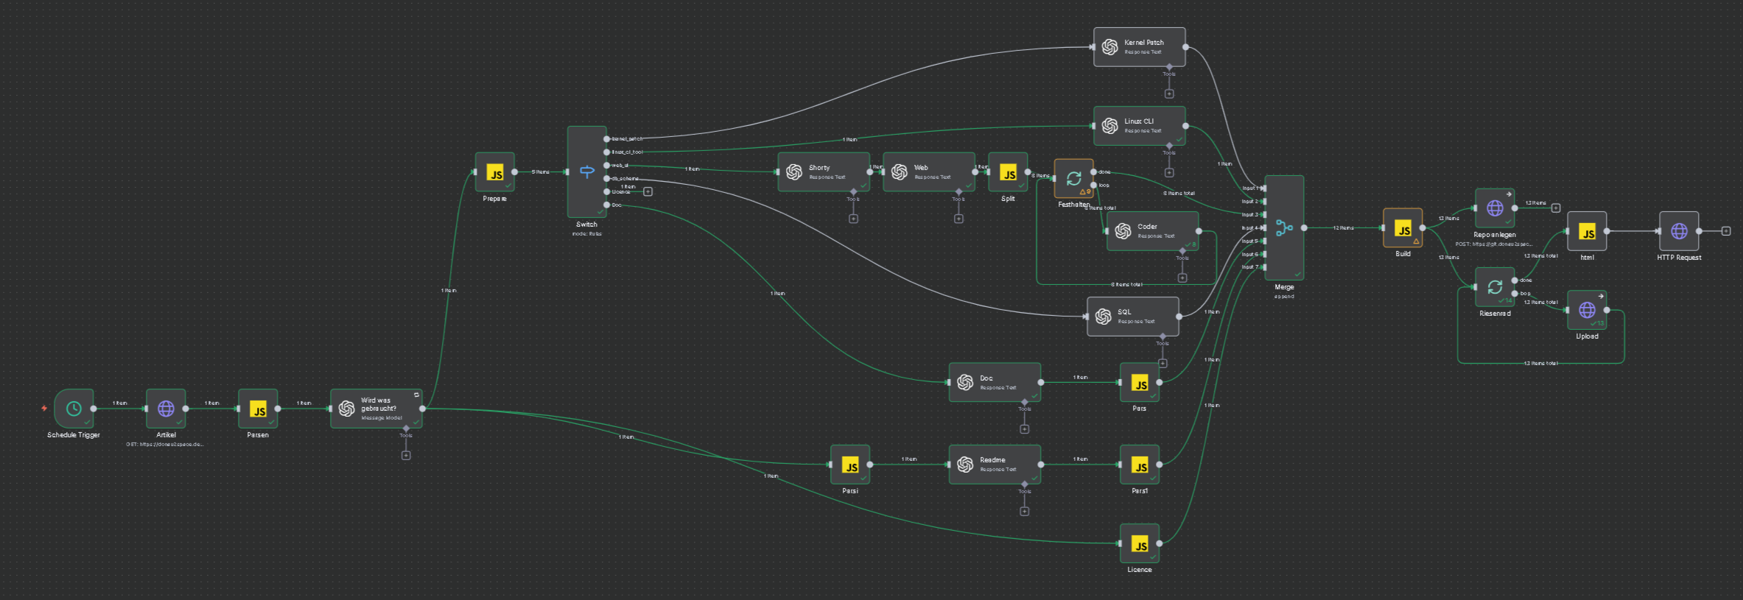
Task: Select the Licence JavaScript node
Action: click(x=1140, y=543)
